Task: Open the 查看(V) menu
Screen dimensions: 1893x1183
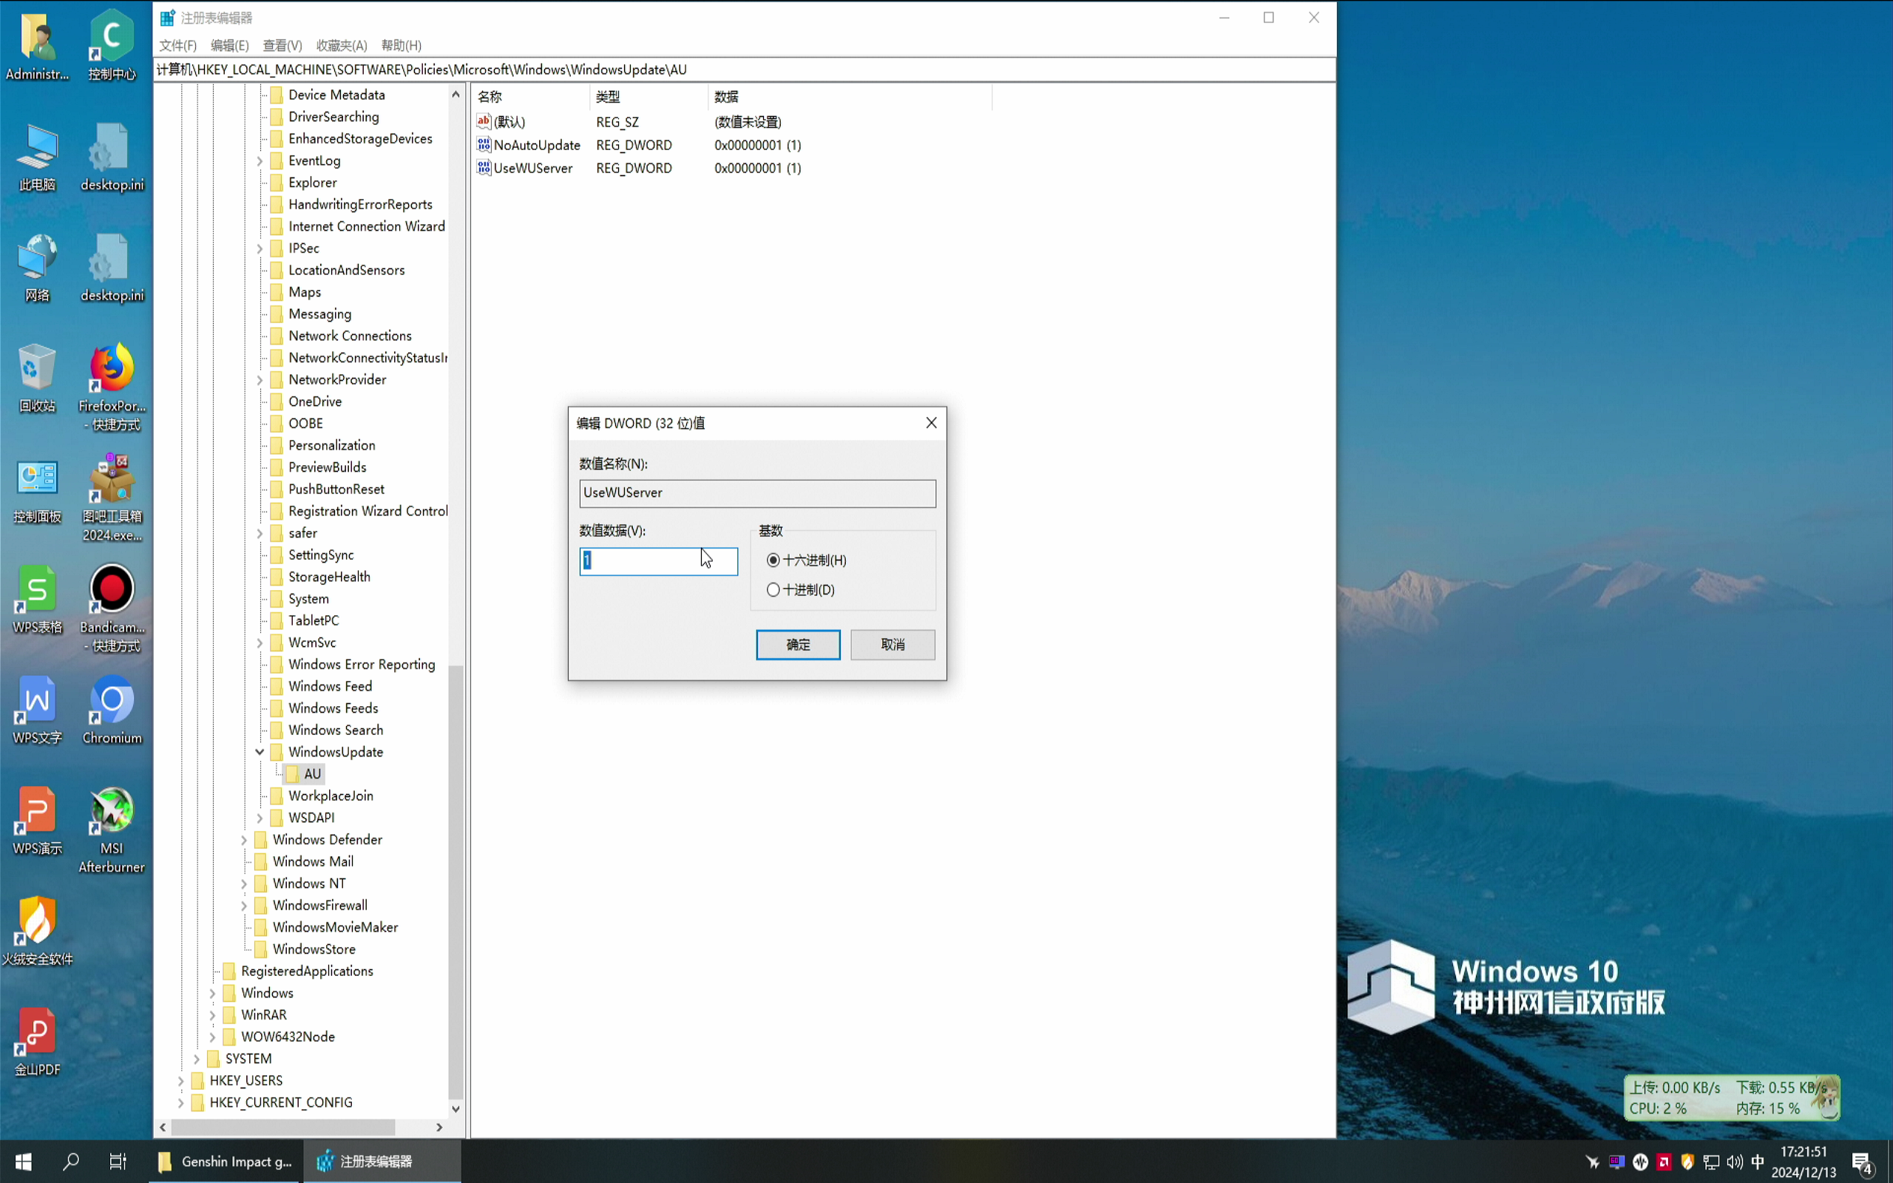Action: pos(282,44)
